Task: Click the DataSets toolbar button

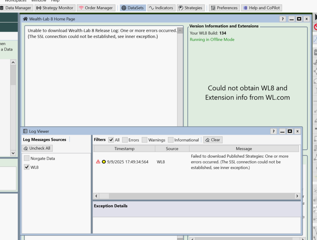Action: (132, 8)
